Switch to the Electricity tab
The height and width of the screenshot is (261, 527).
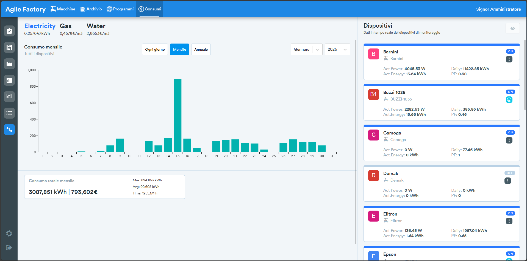click(x=40, y=26)
